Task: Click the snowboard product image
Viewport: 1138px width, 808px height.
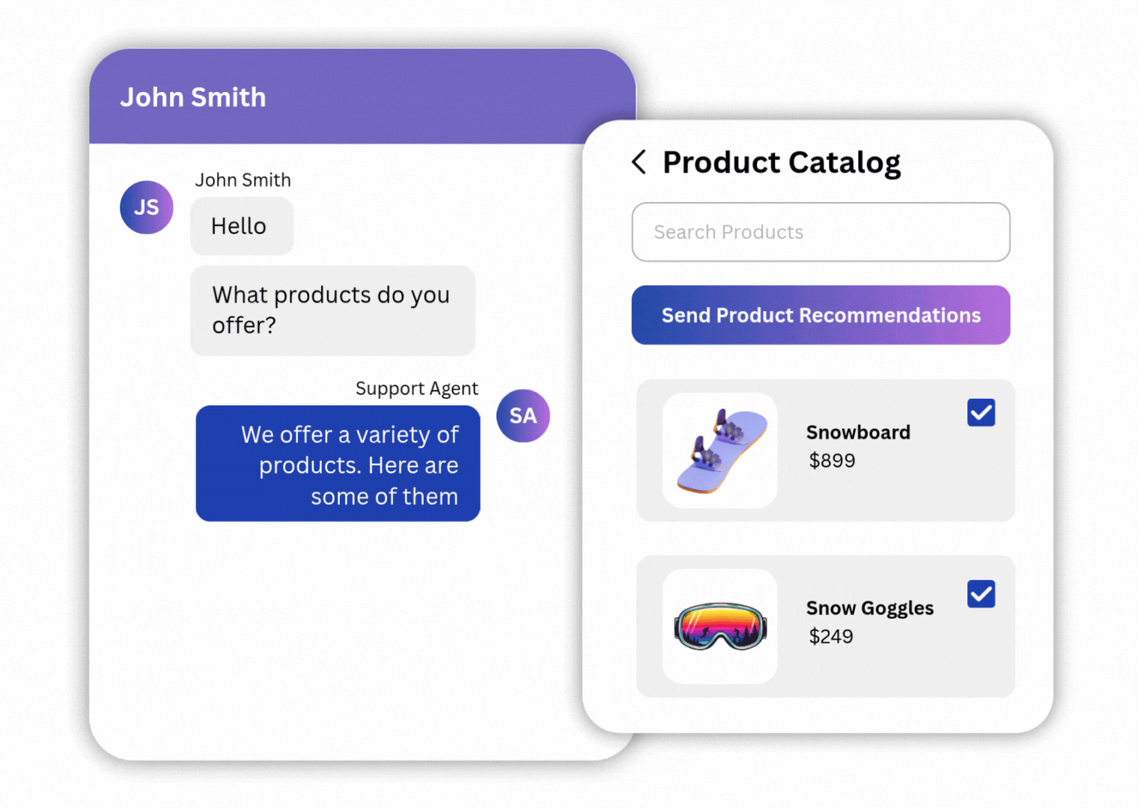Action: [720, 450]
